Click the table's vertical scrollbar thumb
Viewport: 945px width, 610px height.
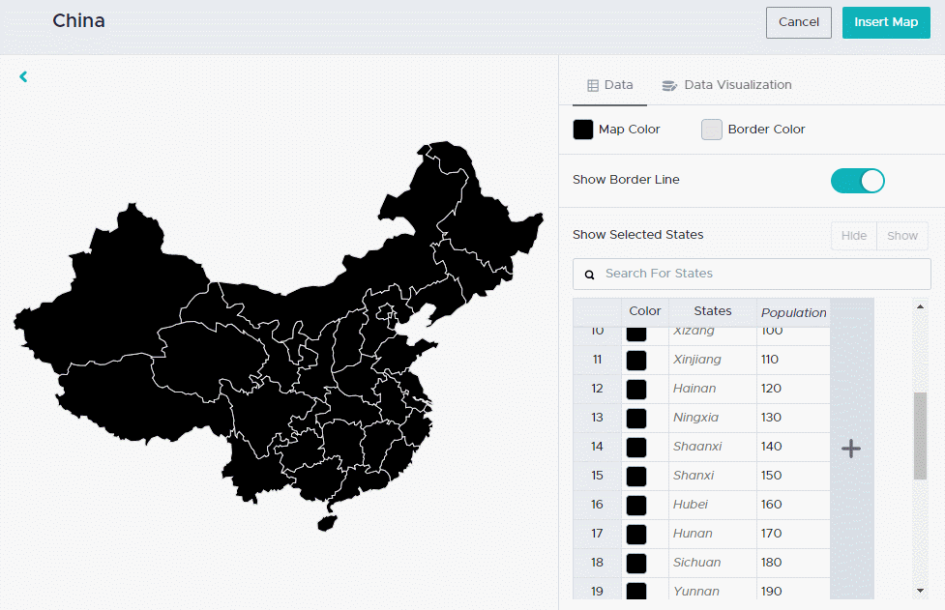[920, 436]
